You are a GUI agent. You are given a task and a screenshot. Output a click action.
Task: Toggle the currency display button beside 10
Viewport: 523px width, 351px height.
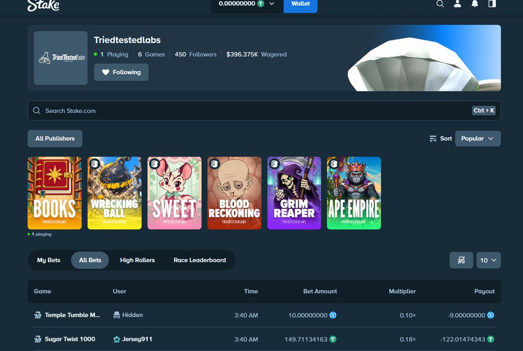pos(462,260)
